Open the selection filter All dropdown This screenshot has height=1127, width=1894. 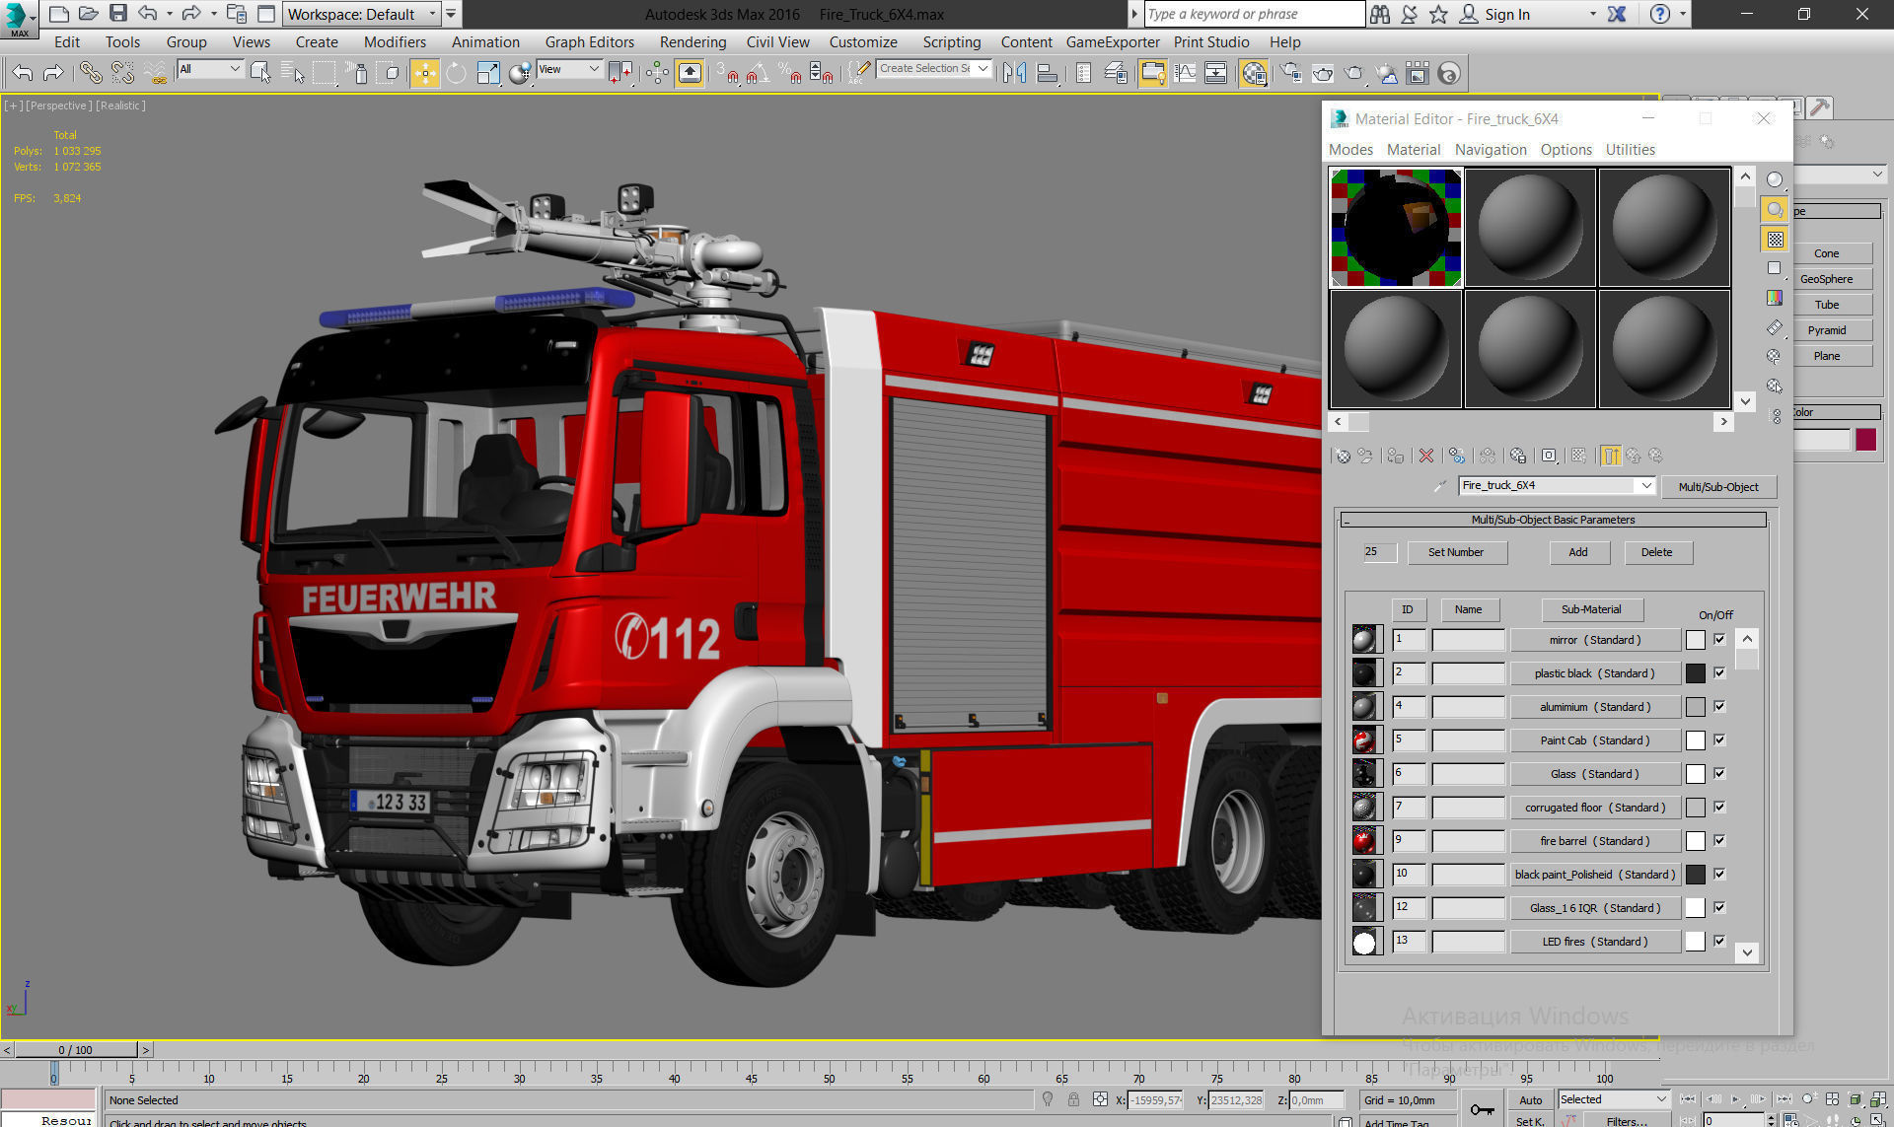[x=210, y=69]
